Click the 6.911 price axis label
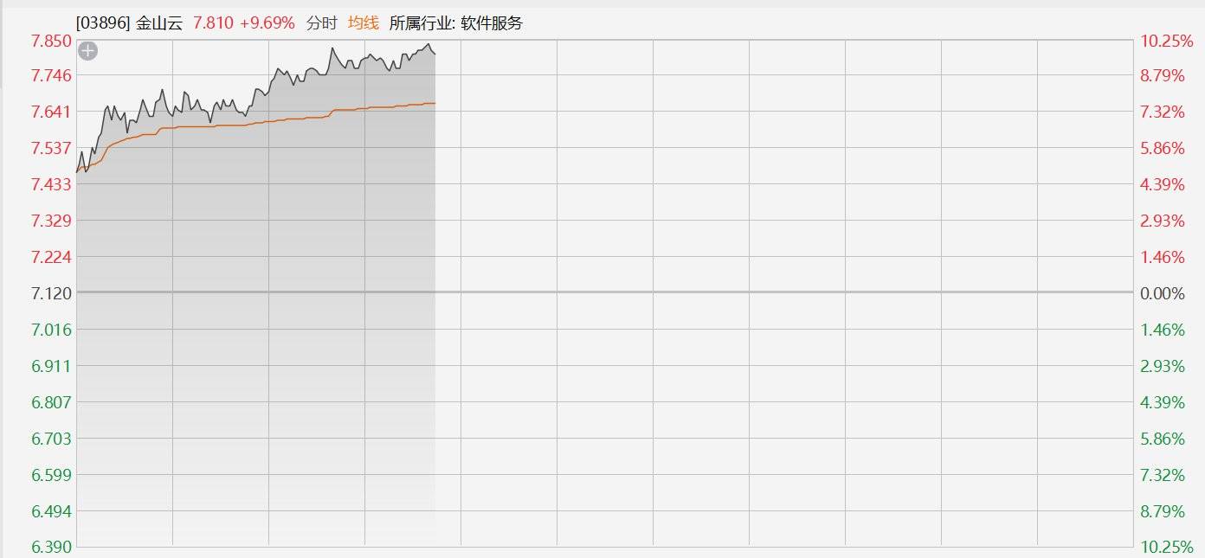This screenshot has height=558, width=1205. tap(50, 366)
